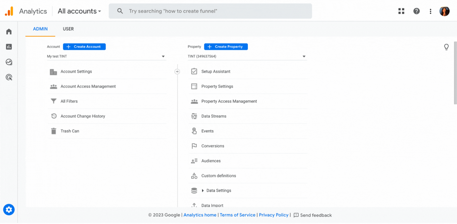Open the Terms of Service link
This screenshot has height=224, width=457.
click(x=238, y=215)
